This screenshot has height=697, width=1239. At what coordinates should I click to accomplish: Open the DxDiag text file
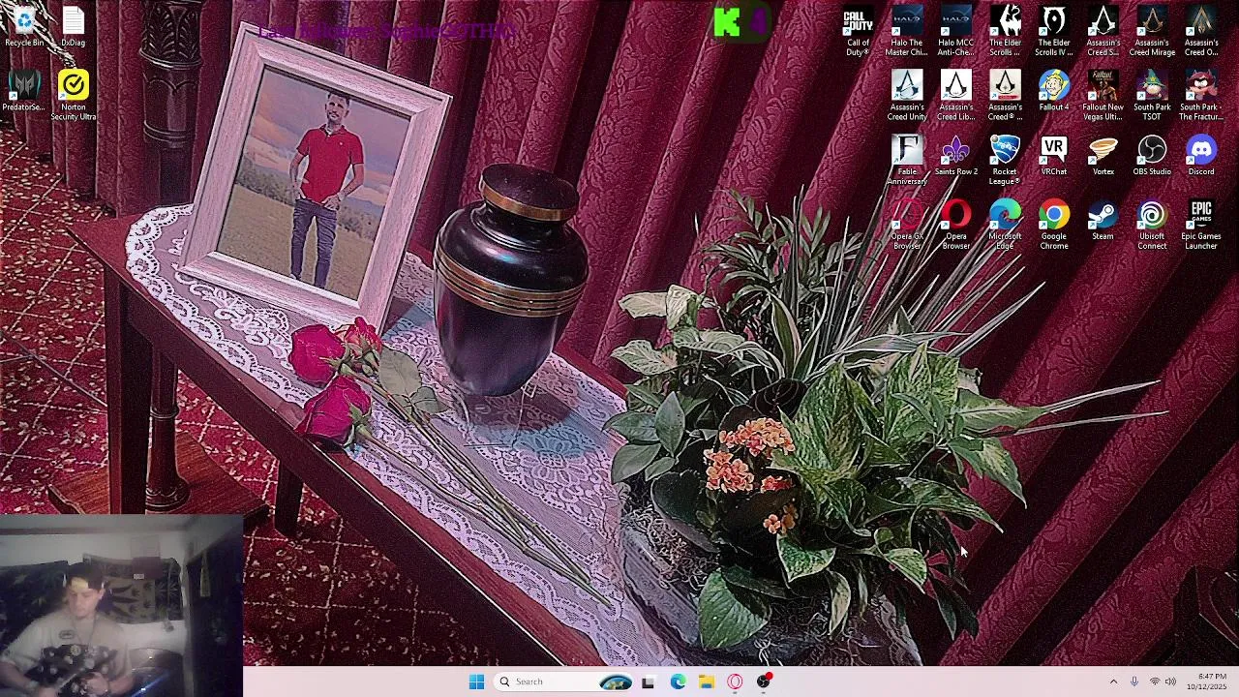[x=74, y=27]
